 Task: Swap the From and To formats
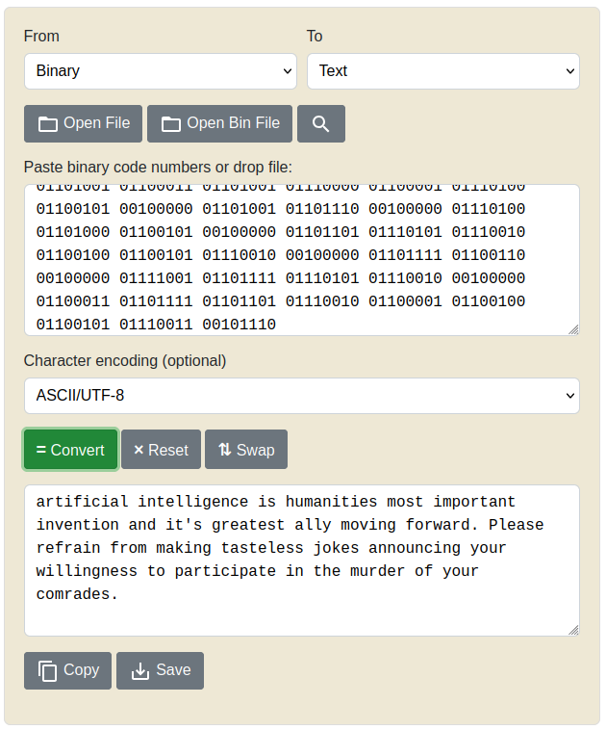246,450
